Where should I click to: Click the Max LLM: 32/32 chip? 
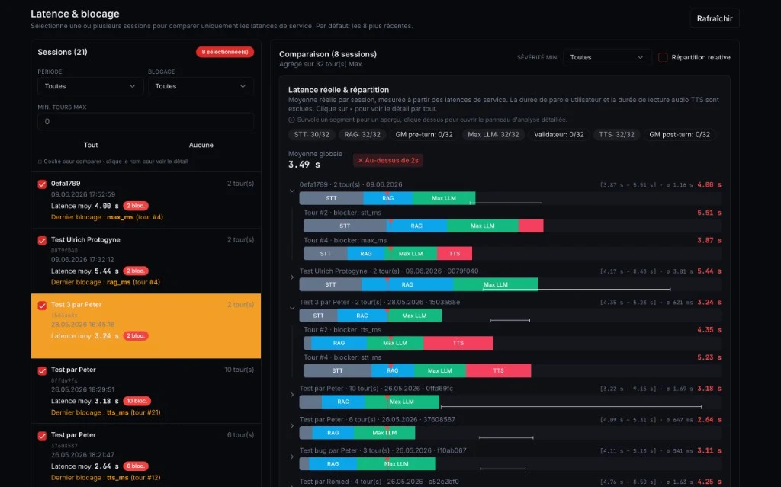click(493, 134)
